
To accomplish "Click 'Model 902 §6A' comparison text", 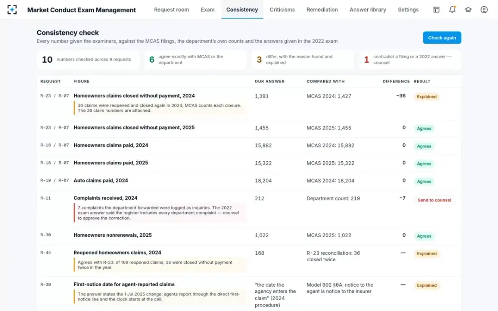I will tap(340, 288).
